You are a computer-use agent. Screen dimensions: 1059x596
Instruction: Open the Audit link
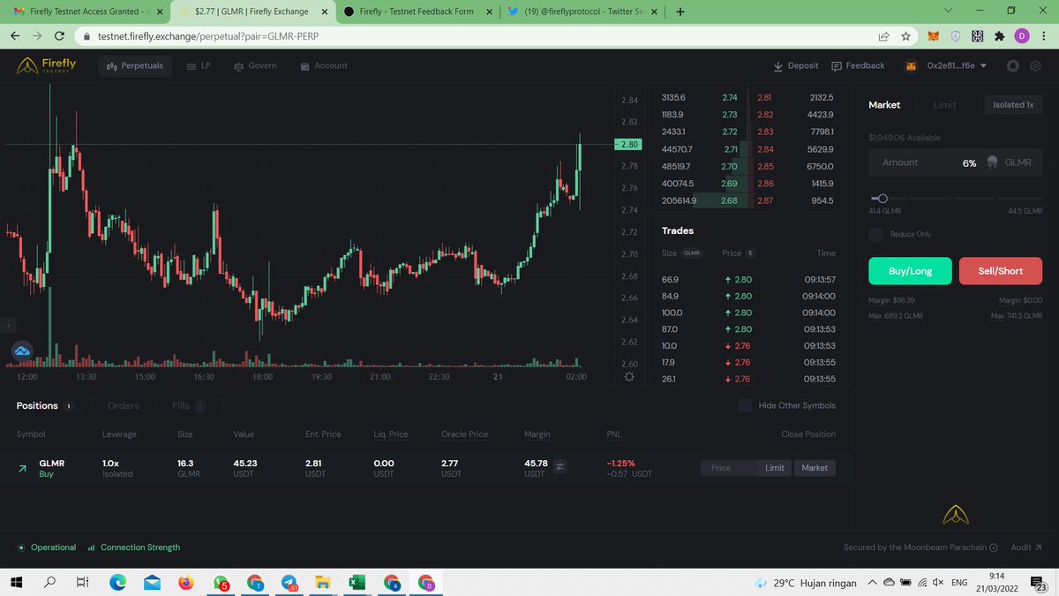click(1025, 547)
